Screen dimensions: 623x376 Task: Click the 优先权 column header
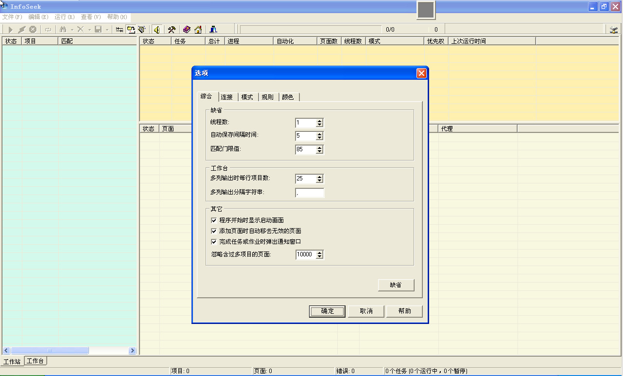436,41
